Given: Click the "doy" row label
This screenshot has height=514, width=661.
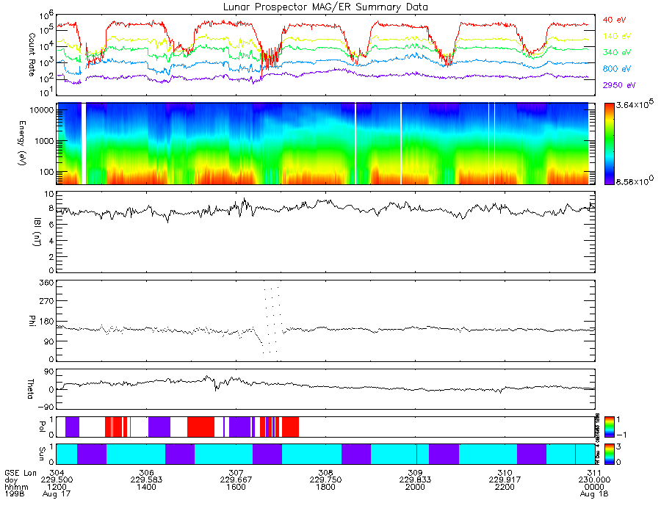Looking at the screenshot, I should [x=11, y=480].
